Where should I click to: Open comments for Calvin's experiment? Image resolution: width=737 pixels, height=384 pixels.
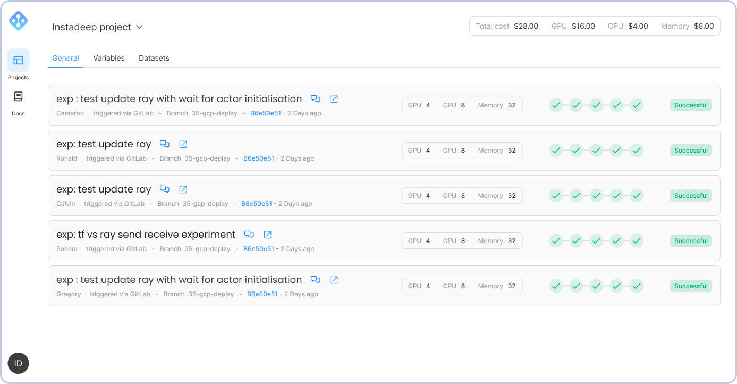165,189
